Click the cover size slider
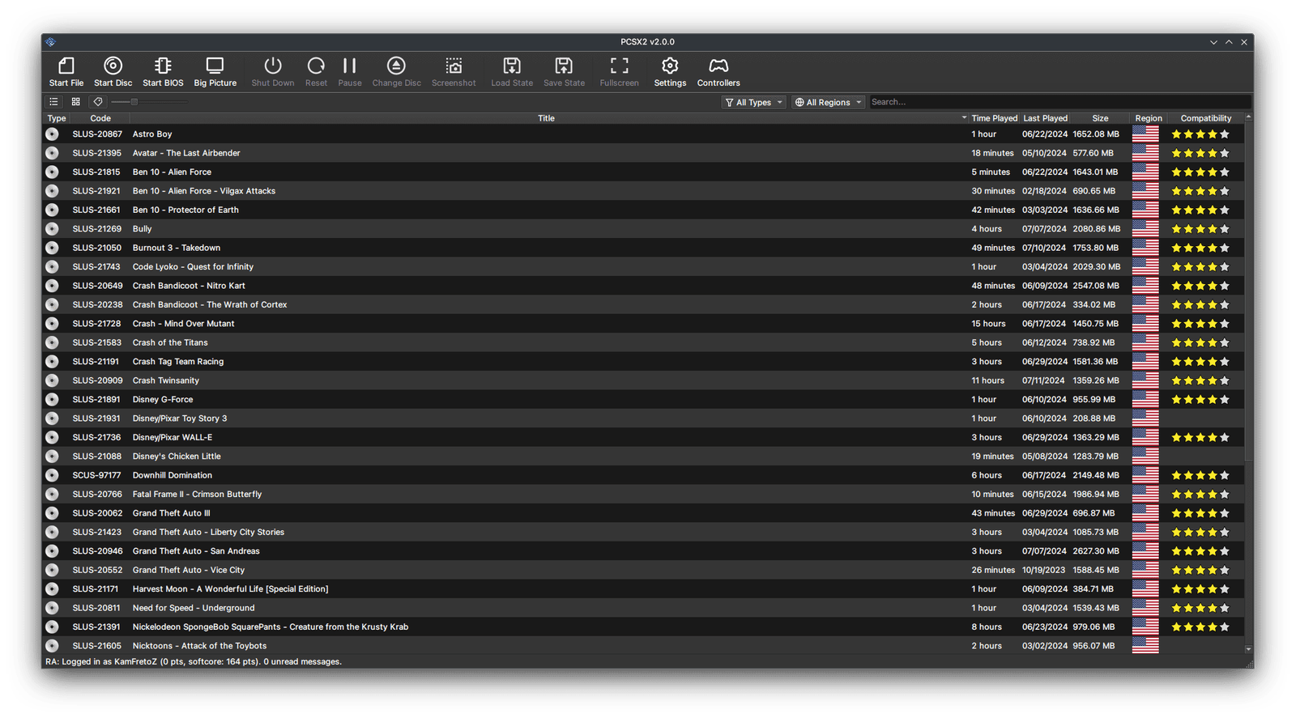The width and height of the screenshot is (1296, 718). 148,102
